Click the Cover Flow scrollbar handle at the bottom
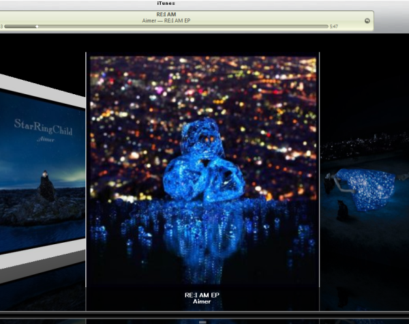Viewport: 409px width, 324px height. pos(202,322)
